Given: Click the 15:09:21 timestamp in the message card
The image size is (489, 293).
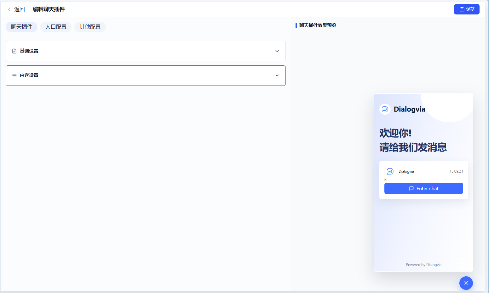Looking at the screenshot, I should tap(456, 171).
